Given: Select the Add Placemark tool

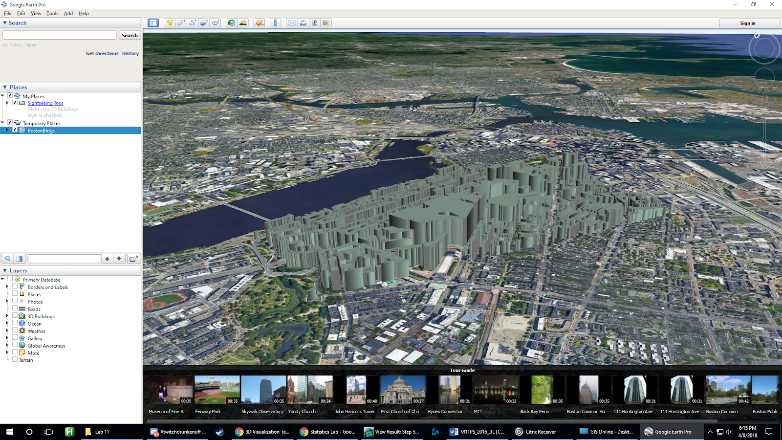Looking at the screenshot, I should pyautogui.click(x=169, y=22).
